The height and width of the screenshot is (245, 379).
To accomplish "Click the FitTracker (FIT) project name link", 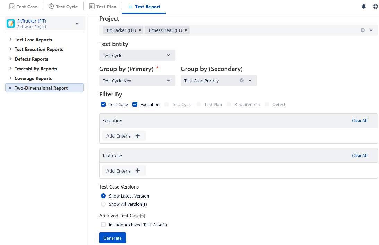I will (32, 21).
